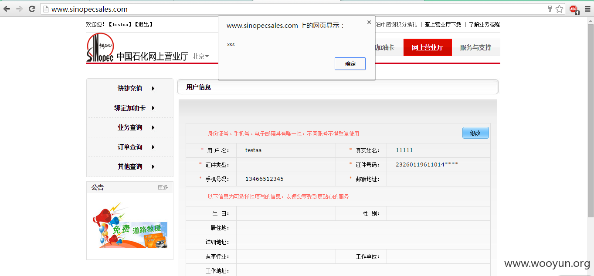The image size is (594, 276).
Task: Click the red uniqueness notice text
Action: pos(283,133)
